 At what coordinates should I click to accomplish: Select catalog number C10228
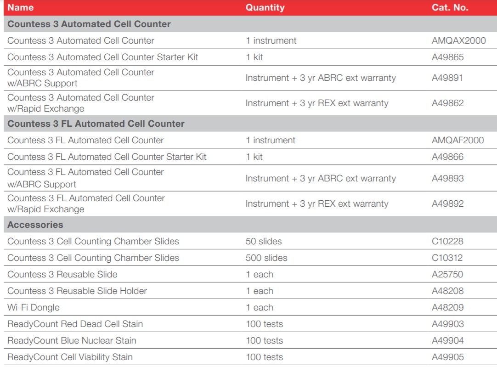click(x=447, y=241)
